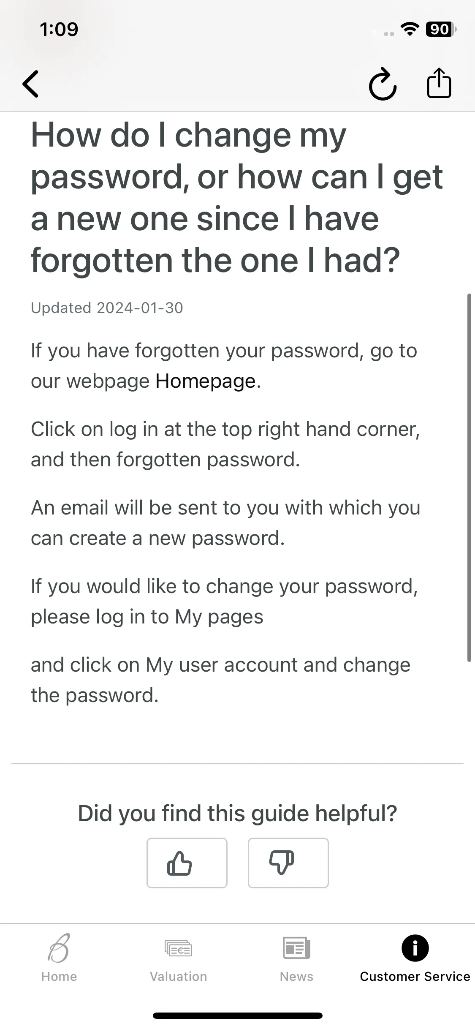Tap the back chevron arrow

point(30,84)
